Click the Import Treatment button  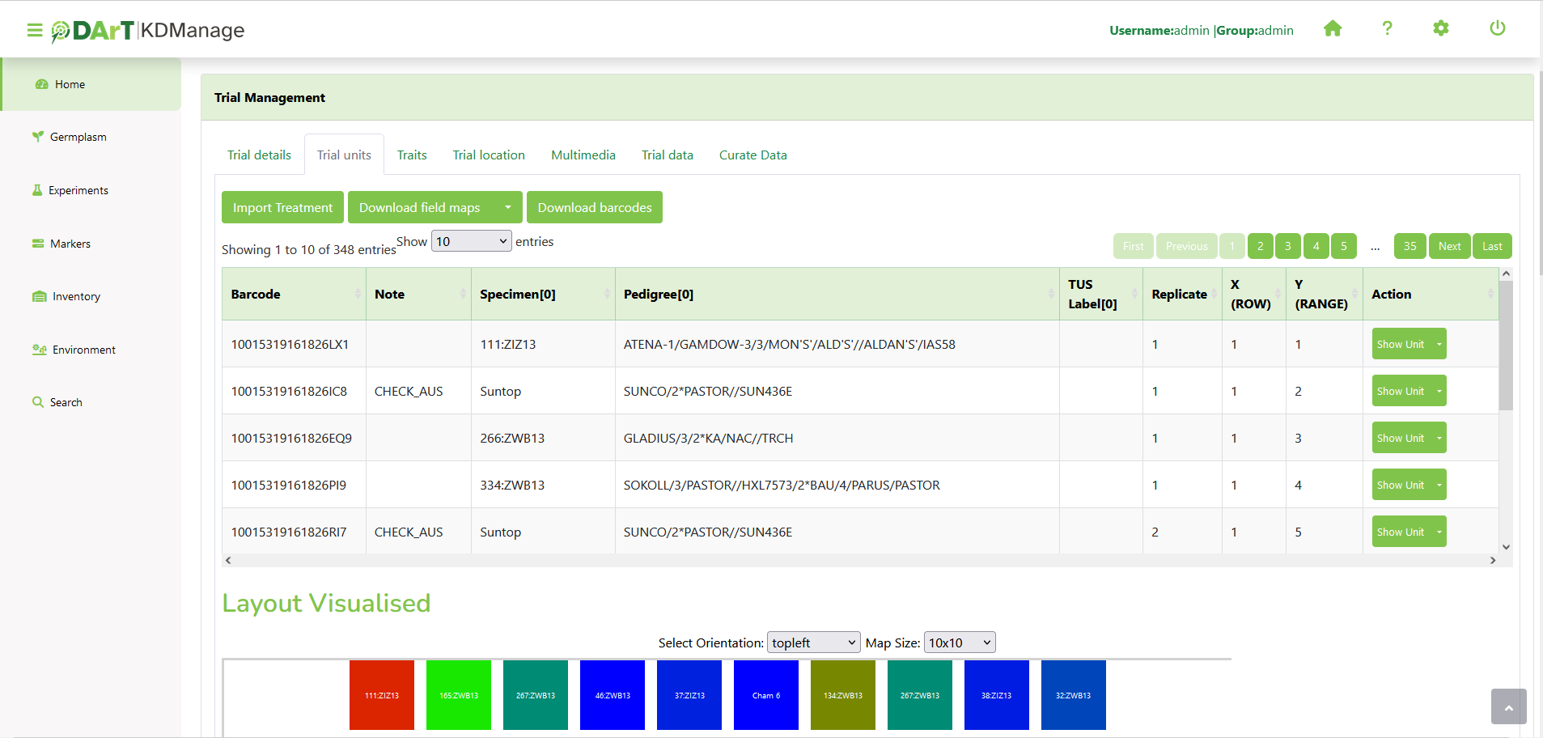pos(282,208)
